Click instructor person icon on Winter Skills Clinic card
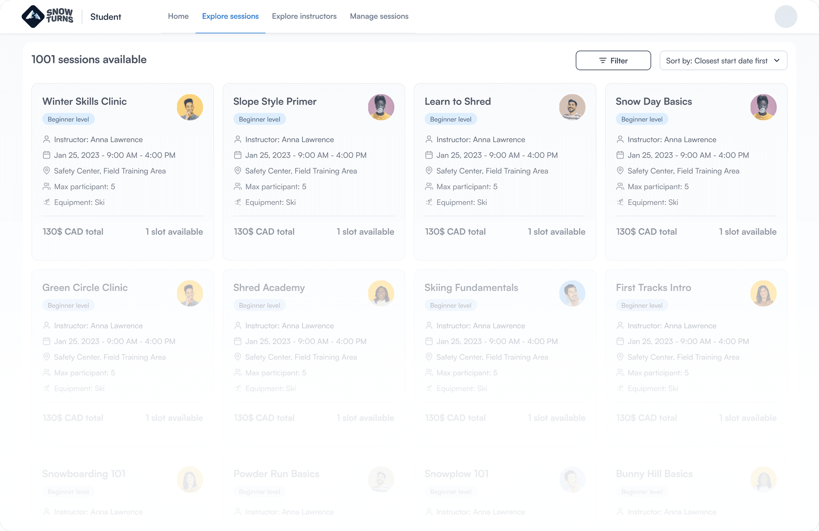 click(x=46, y=139)
